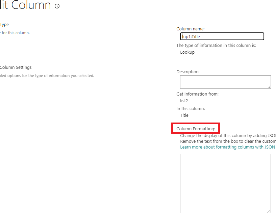This screenshot has width=276, height=214.
Task: Focus the Description text area
Action: (x=225, y=82)
